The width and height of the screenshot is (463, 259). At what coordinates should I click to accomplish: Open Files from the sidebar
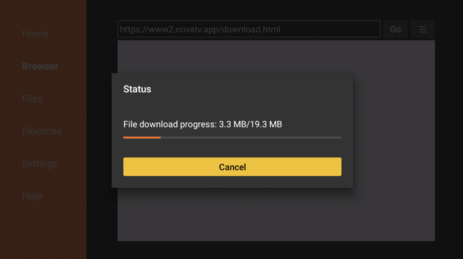[32, 99]
